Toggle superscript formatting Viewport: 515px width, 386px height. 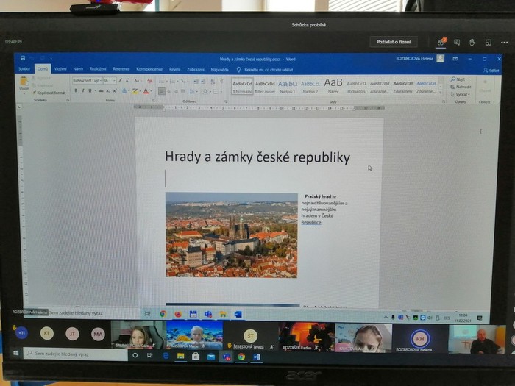point(115,91)
